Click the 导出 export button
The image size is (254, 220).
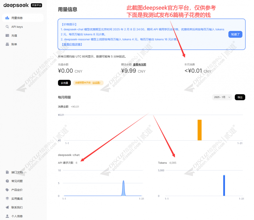[x=240, y=97]
